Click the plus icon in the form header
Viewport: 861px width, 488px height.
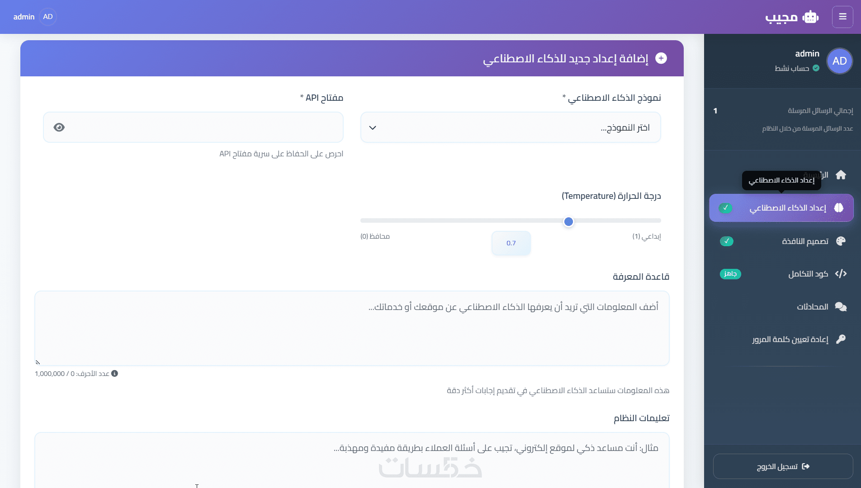[x=661, y=58]
